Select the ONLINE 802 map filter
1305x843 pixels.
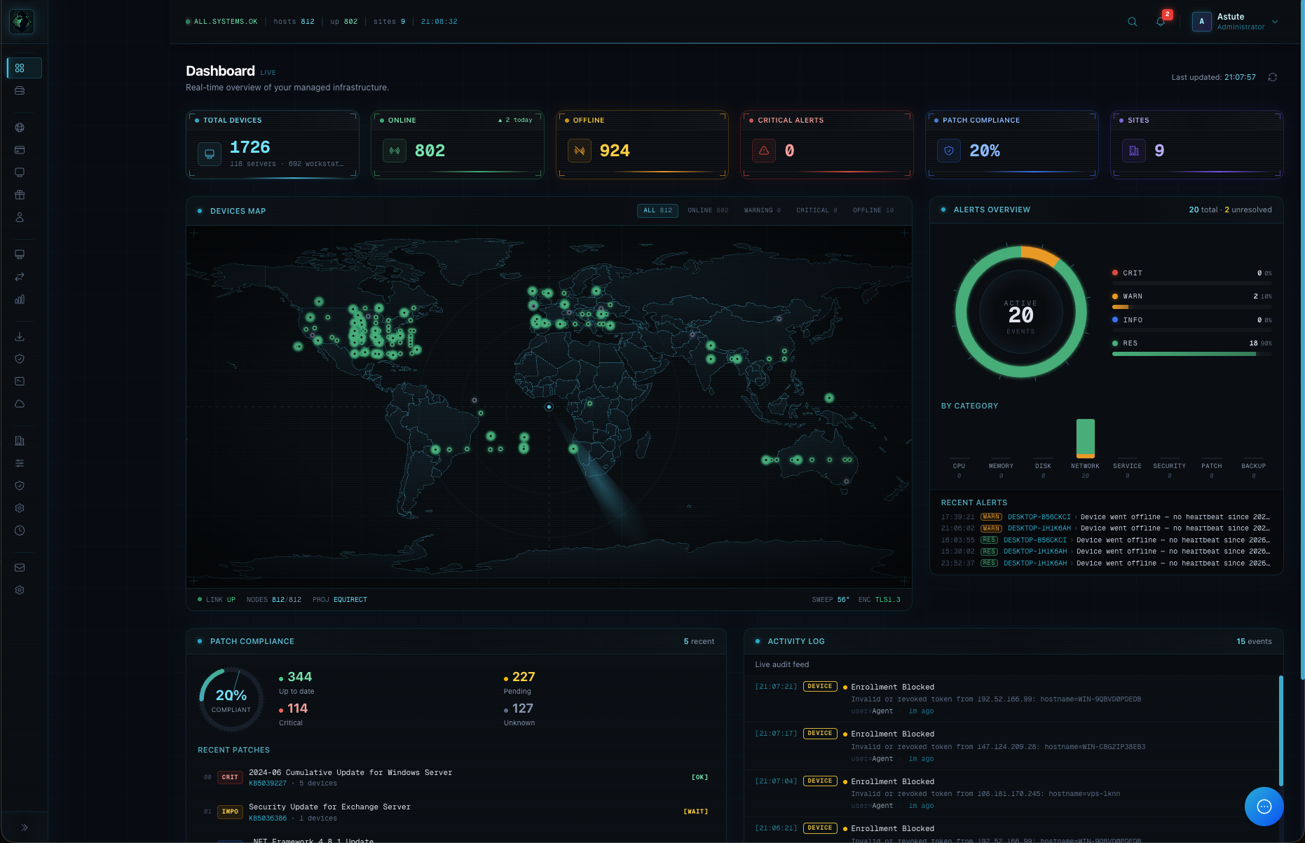tap(708, 211)
